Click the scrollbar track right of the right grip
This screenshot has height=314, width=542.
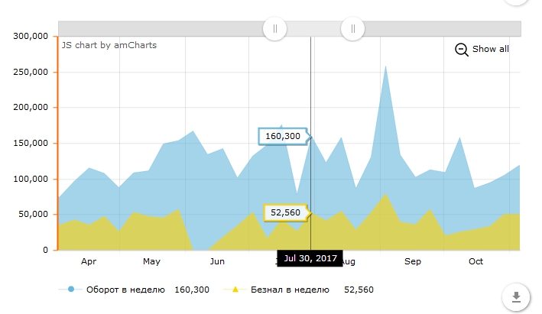[440, 29]
